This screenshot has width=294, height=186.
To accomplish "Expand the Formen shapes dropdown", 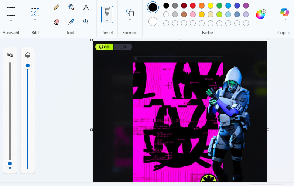I will (130, 20).
